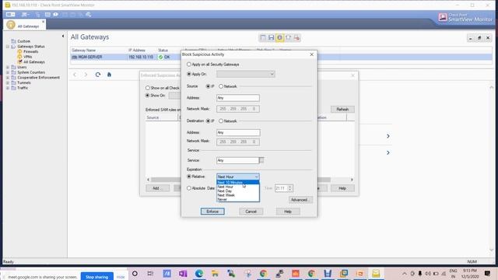The image size is (498, 280).
Task: Click the eye view icon in blue toolbar
Action: [x=55, y=14]
